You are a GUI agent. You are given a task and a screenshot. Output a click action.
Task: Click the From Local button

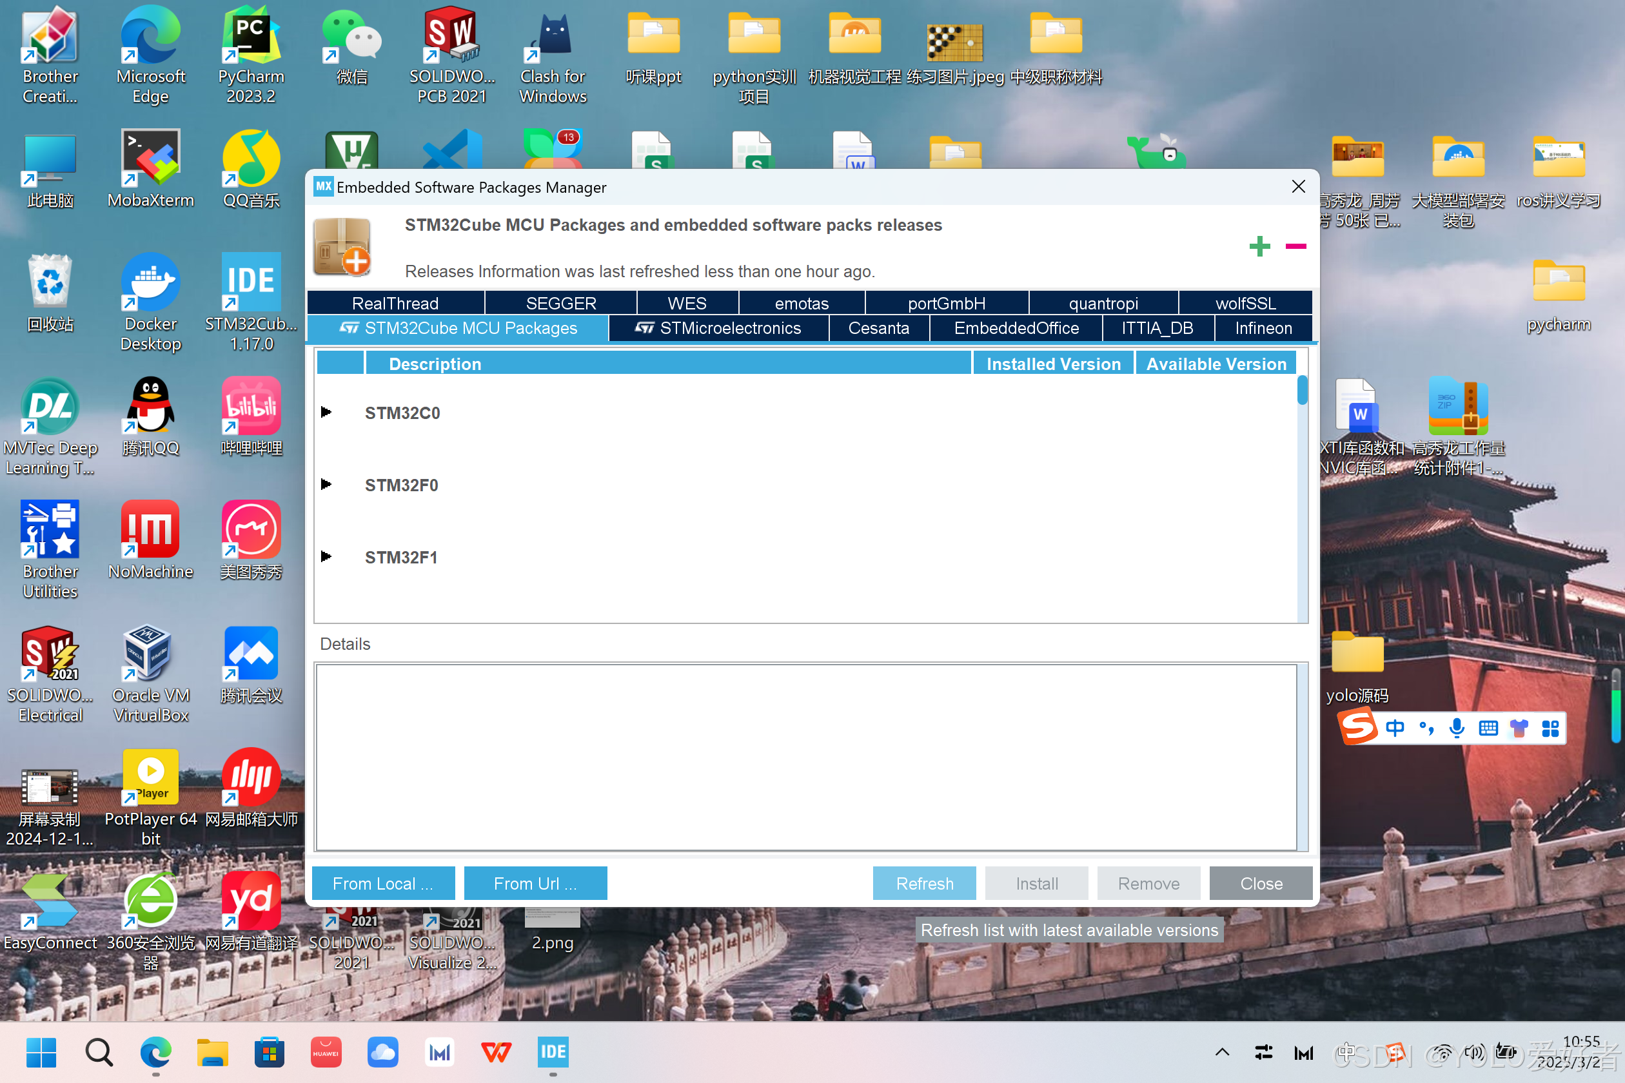click(x=383, y=883)
